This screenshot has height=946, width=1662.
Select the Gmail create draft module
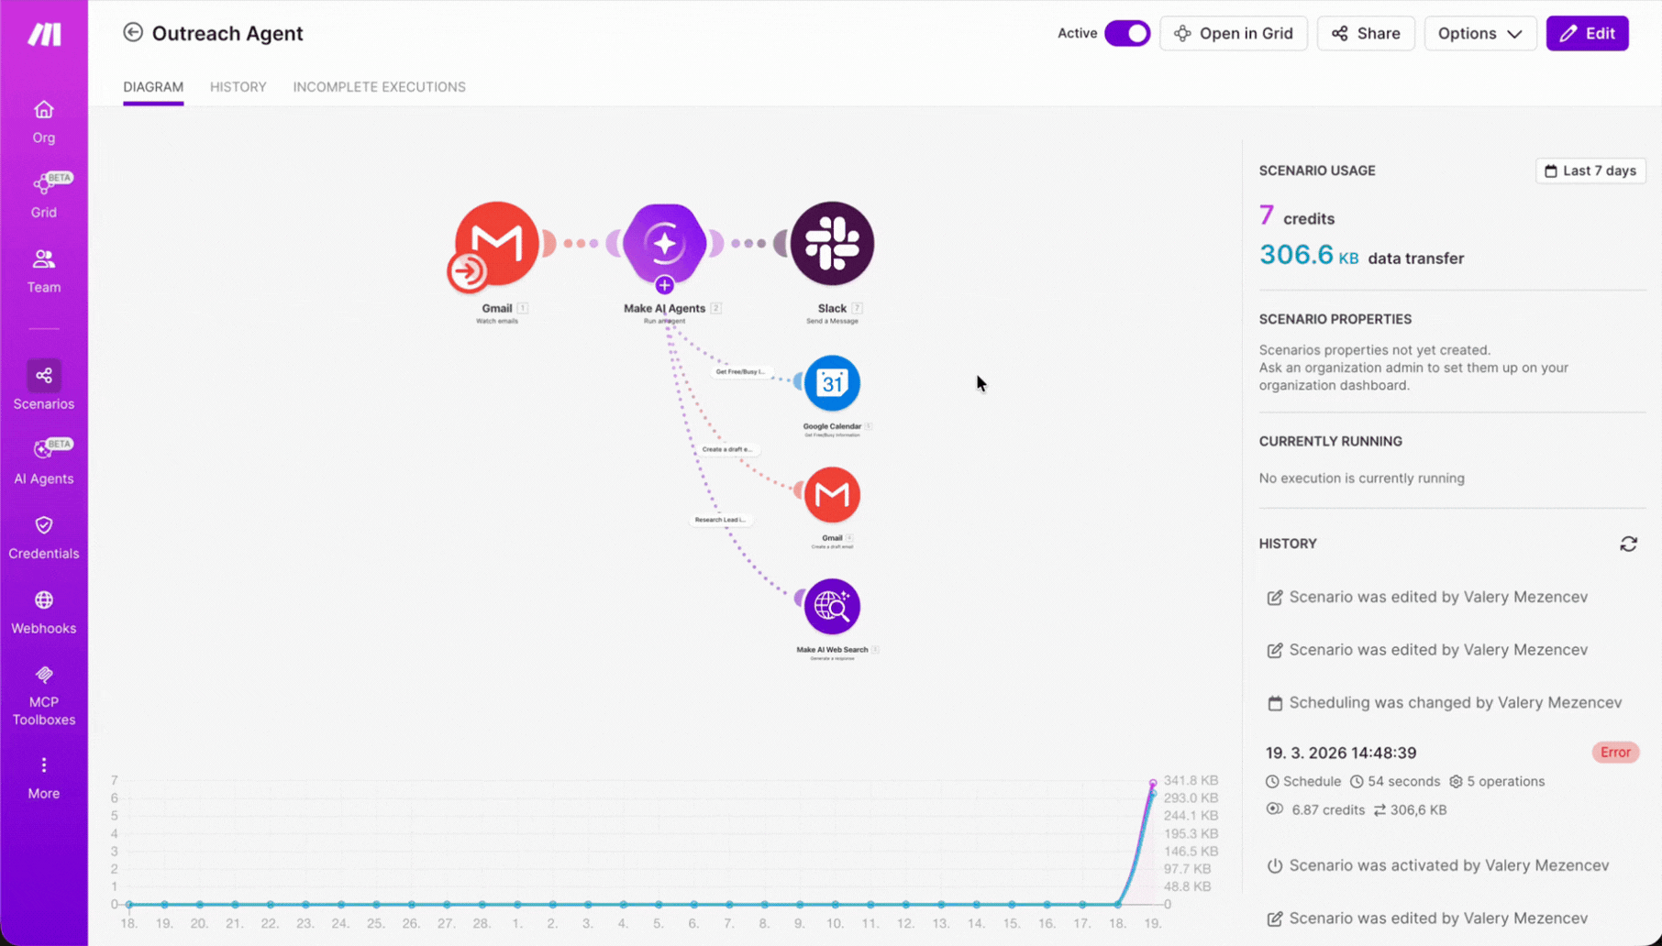[832, 495]
